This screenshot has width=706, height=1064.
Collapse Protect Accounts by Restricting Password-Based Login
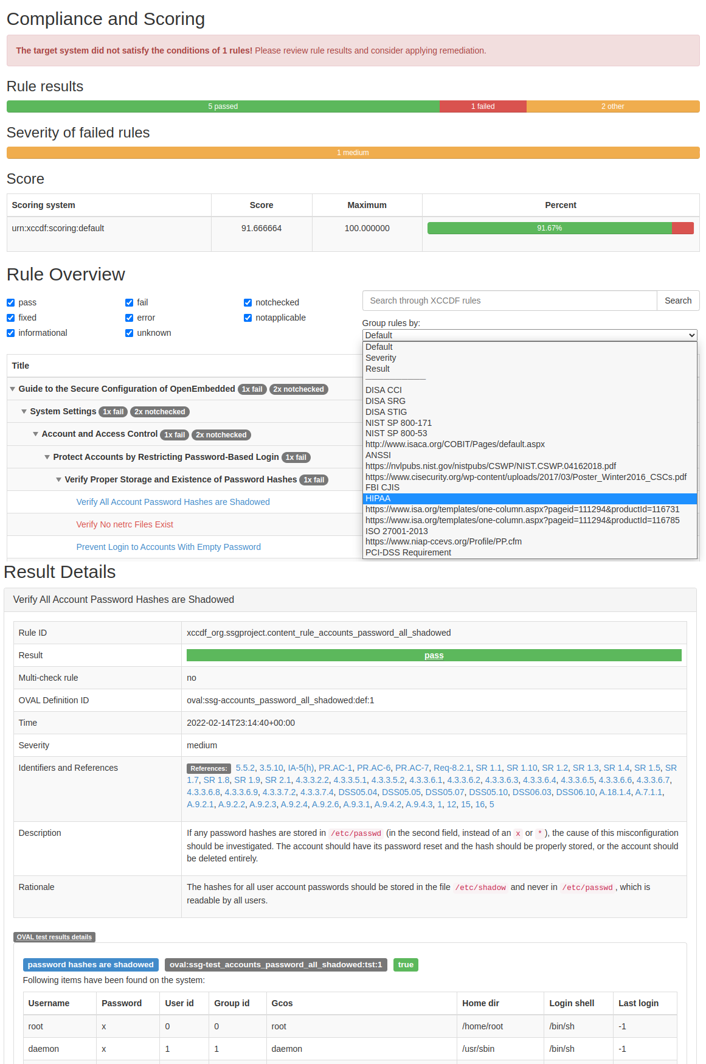click(47, 457)
